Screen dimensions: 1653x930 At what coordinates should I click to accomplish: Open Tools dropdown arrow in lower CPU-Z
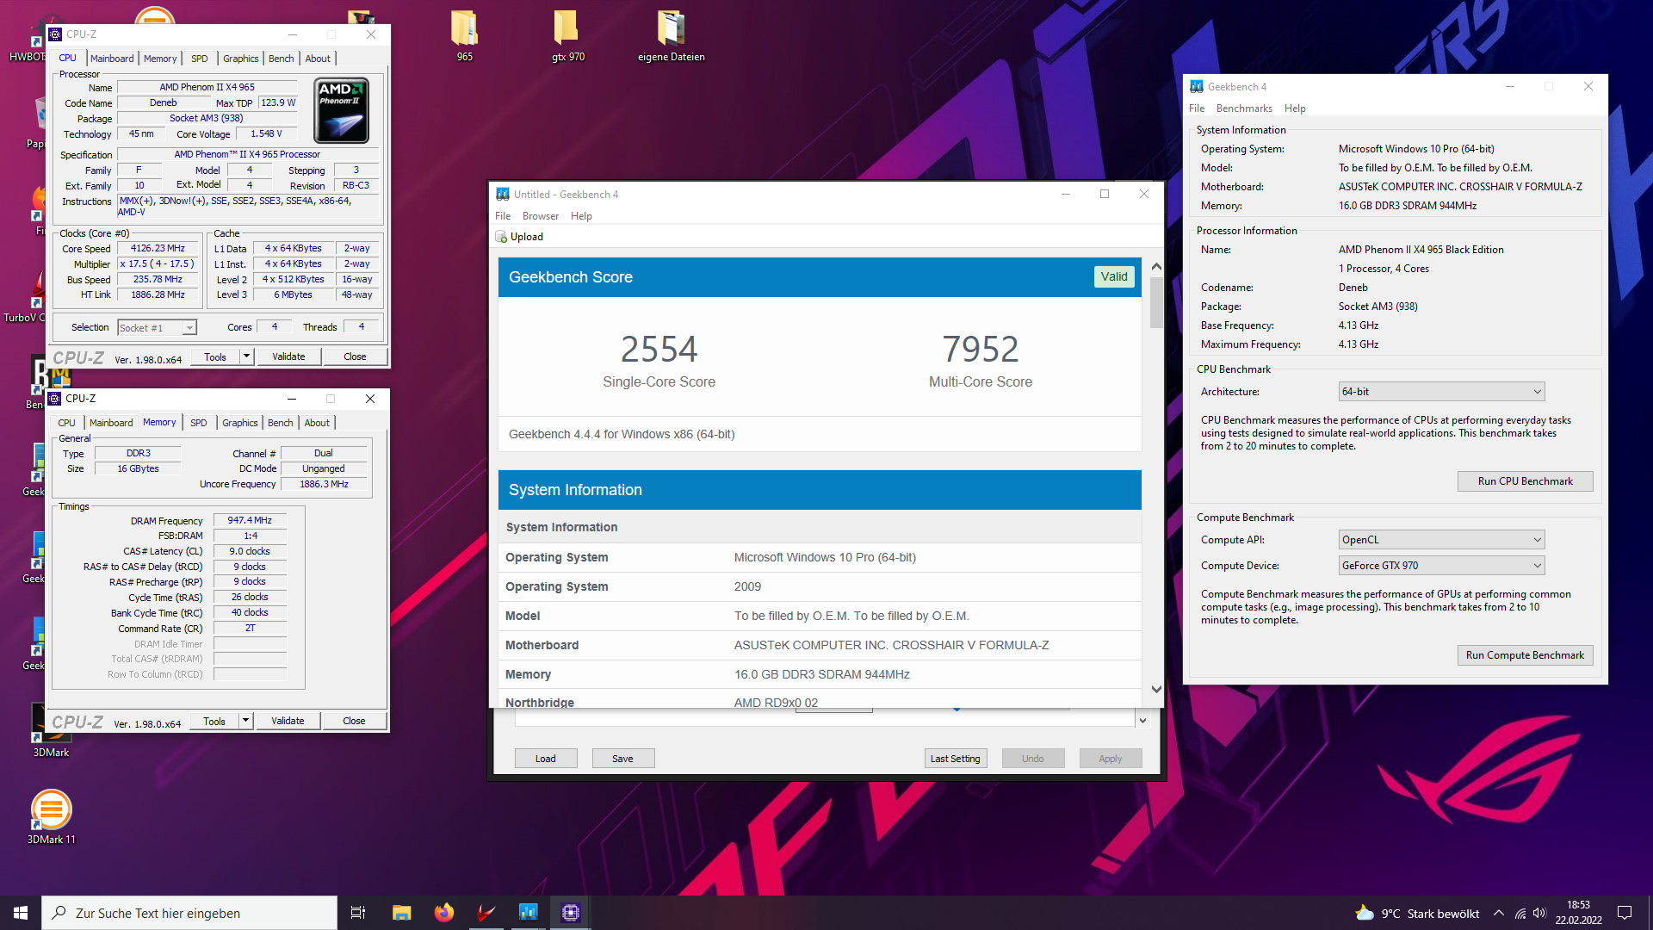tap(245, 721)
